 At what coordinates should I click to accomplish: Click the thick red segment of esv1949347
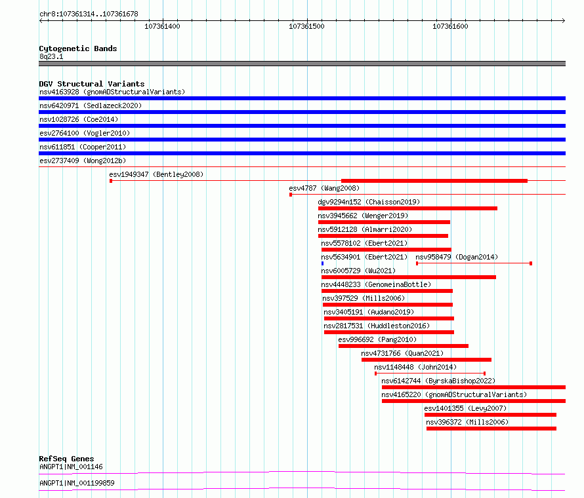point(434,181)
